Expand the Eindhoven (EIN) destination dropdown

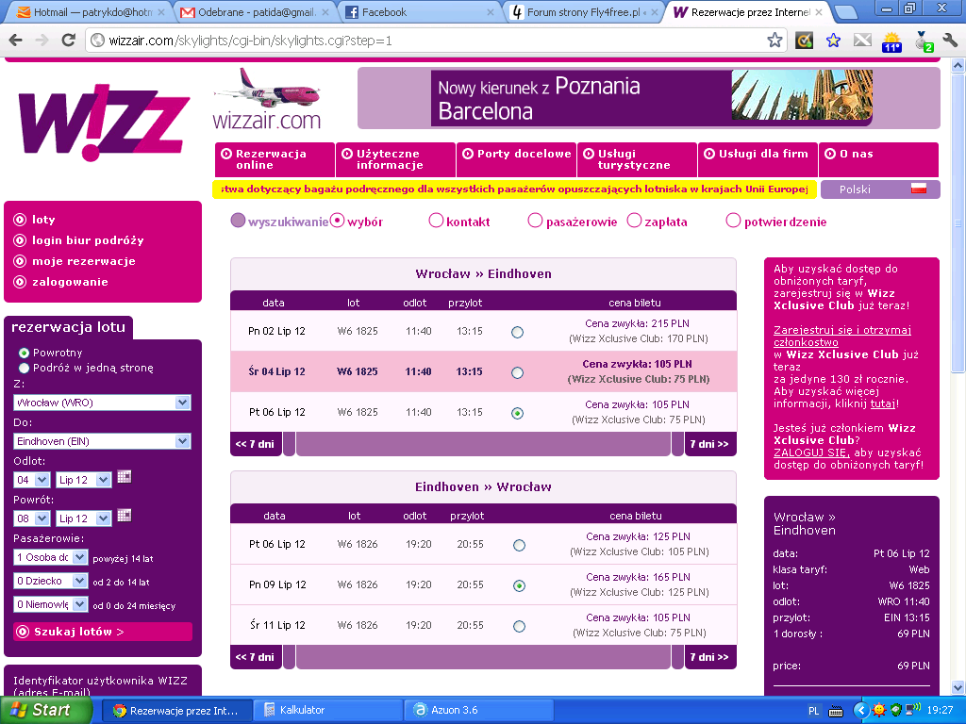(x=182, y=441)
